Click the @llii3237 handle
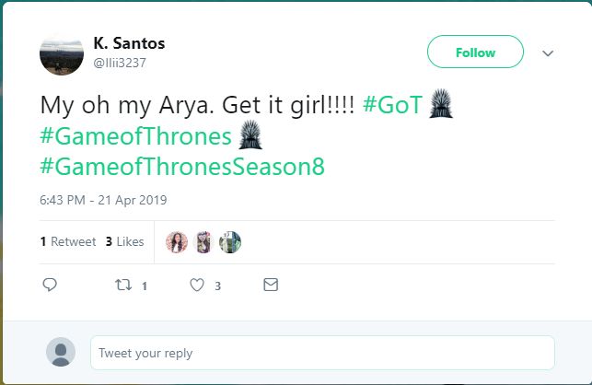This screenshot has width=592, height=385. [x=120, y=63]
